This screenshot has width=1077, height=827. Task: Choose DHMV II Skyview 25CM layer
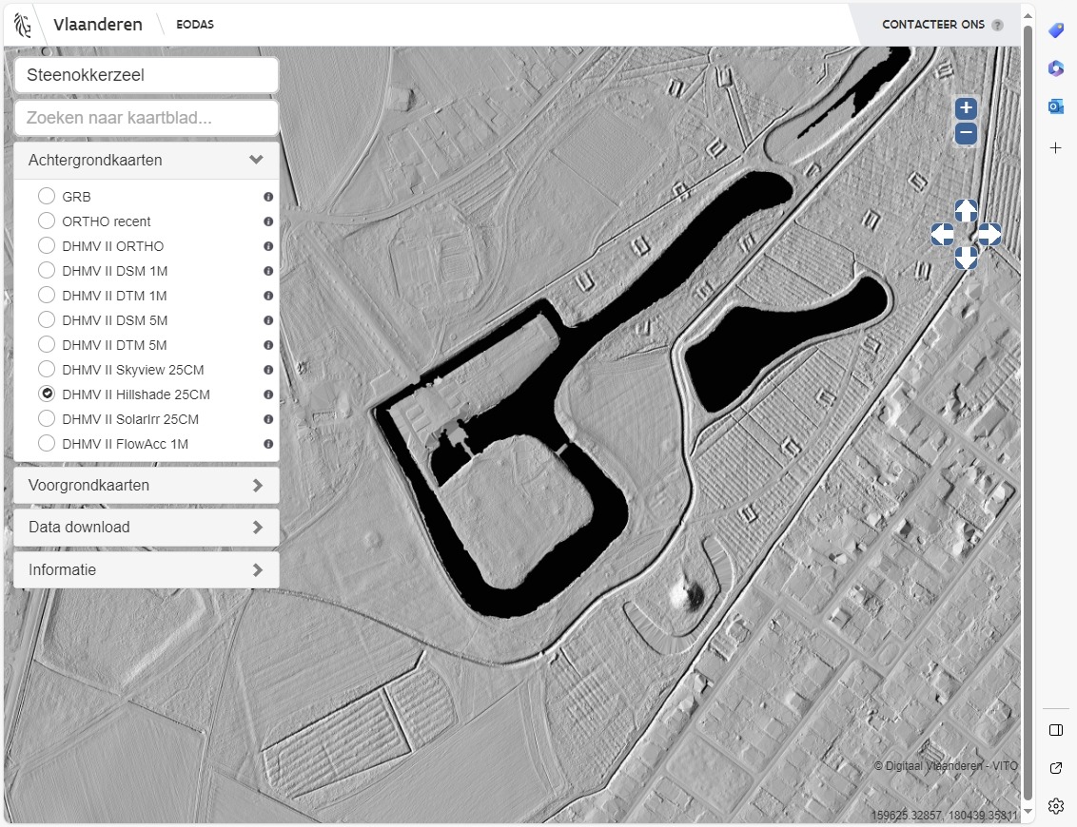pos(47,370)
